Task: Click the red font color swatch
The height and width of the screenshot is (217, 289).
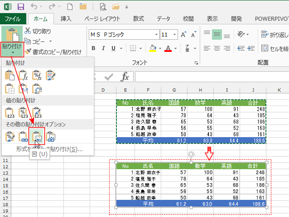Action: [x=168, y=49]
